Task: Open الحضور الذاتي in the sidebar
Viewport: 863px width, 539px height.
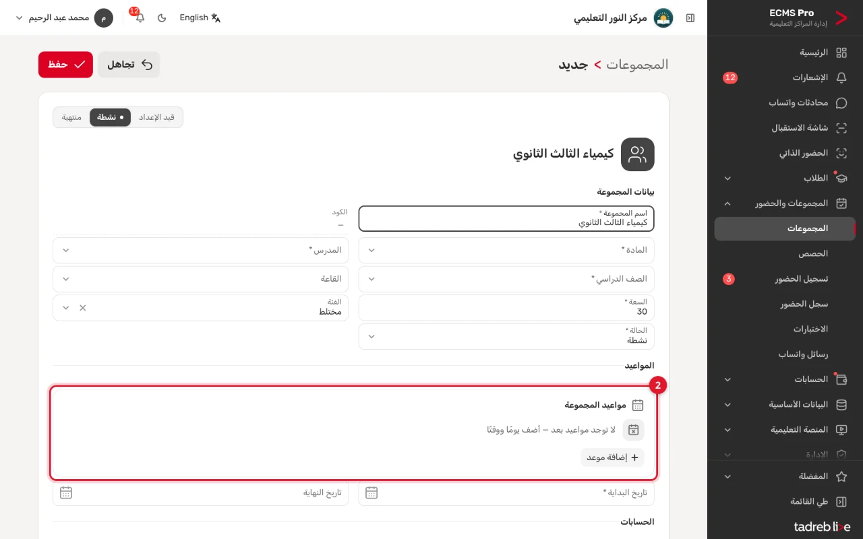Action: (785, 153)
